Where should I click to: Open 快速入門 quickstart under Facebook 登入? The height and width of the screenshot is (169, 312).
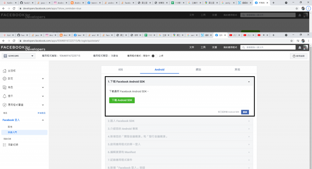tap(24, 132)
